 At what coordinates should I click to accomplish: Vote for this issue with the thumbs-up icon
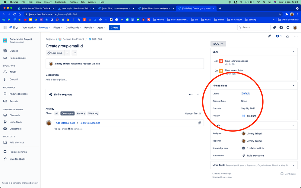[287, 36]
